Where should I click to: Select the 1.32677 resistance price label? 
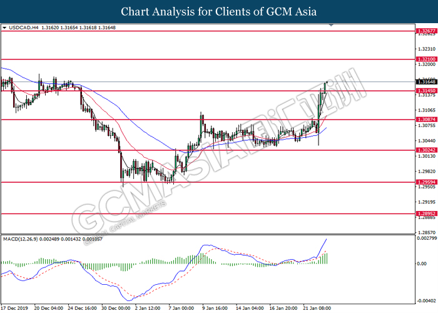(426, 31)
